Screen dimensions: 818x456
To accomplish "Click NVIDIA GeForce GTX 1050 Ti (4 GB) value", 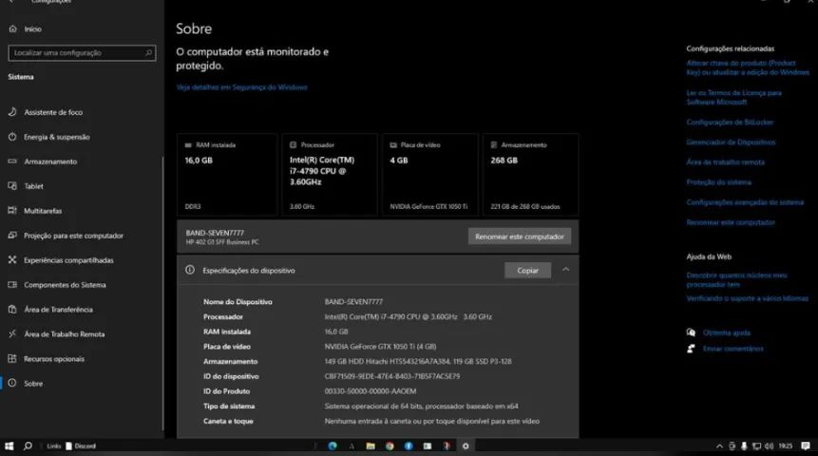I will (x=380, y=347).
